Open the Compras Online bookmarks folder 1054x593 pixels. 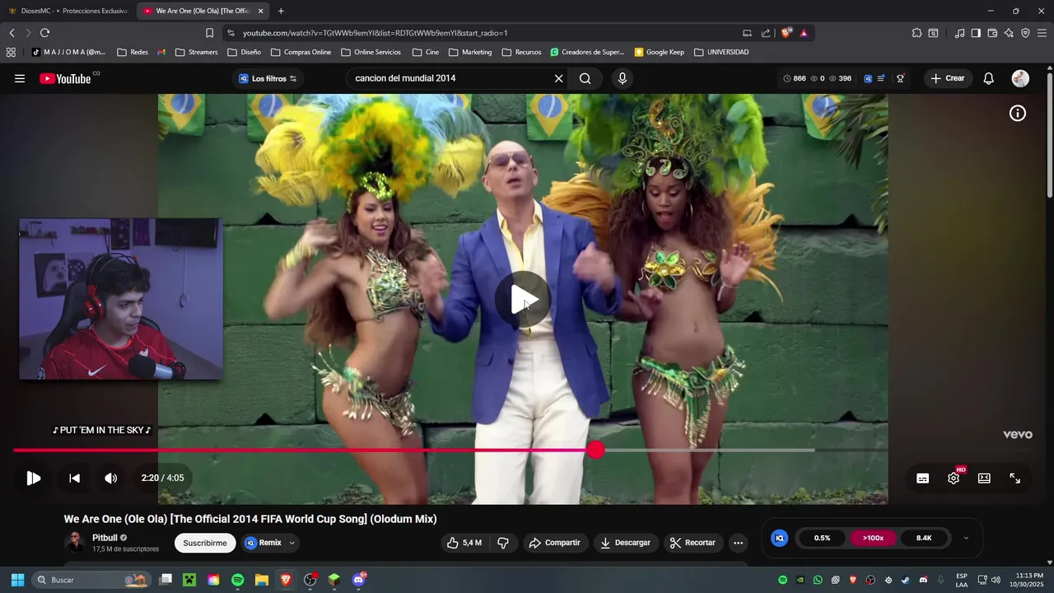coord(301,52)
